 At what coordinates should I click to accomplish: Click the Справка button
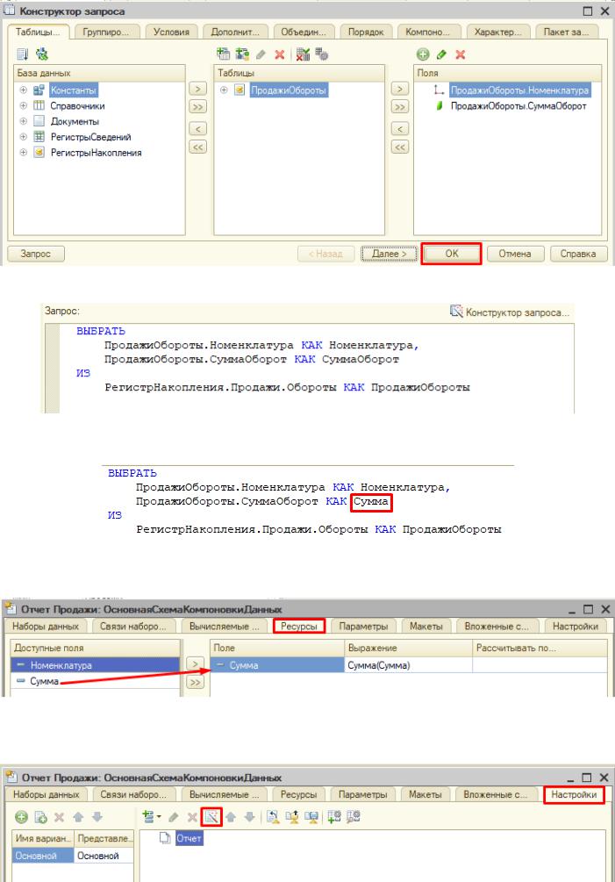(578, 254)
